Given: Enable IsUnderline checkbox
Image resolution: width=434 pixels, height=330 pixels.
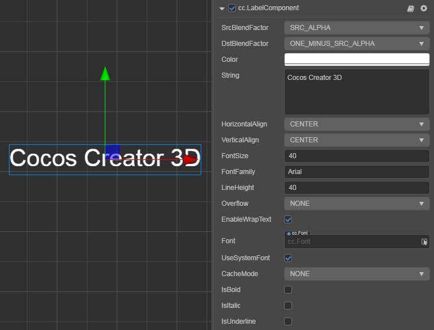Looking at the screenshot, I should point(288,321).
